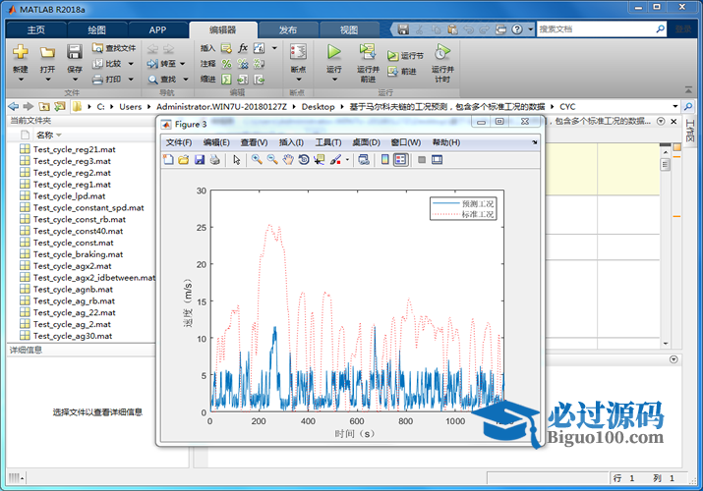The width and height of the screenshot is (703, 491).
Task: Click the Insert Colorbar icon
Action: [385, 159]
